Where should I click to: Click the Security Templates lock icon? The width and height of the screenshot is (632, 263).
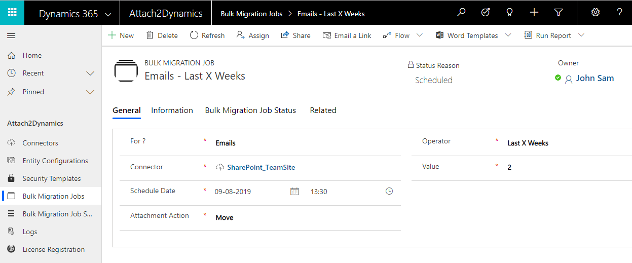coord(11,178)
